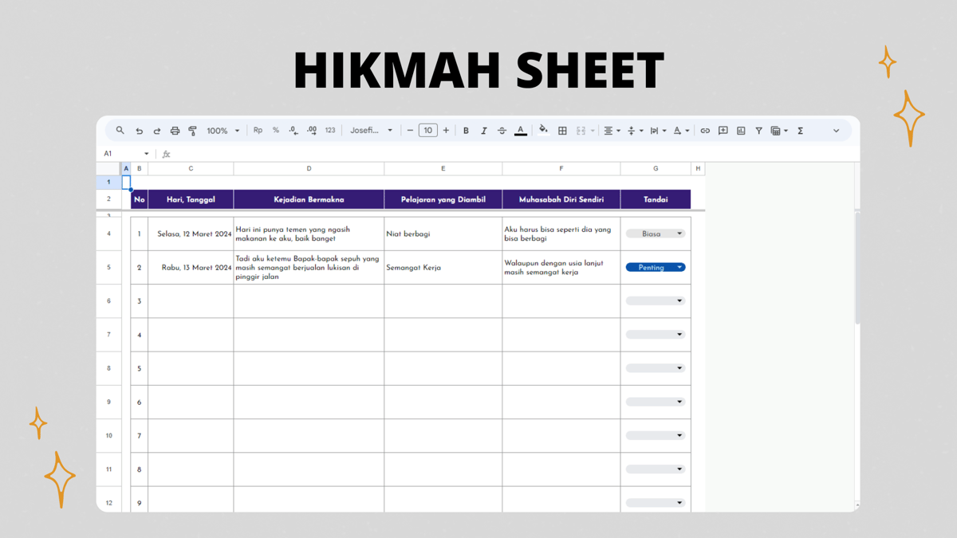This screenshot has height=538, width=957.
Task: Select row 5 header
Action: coord(108,268)
